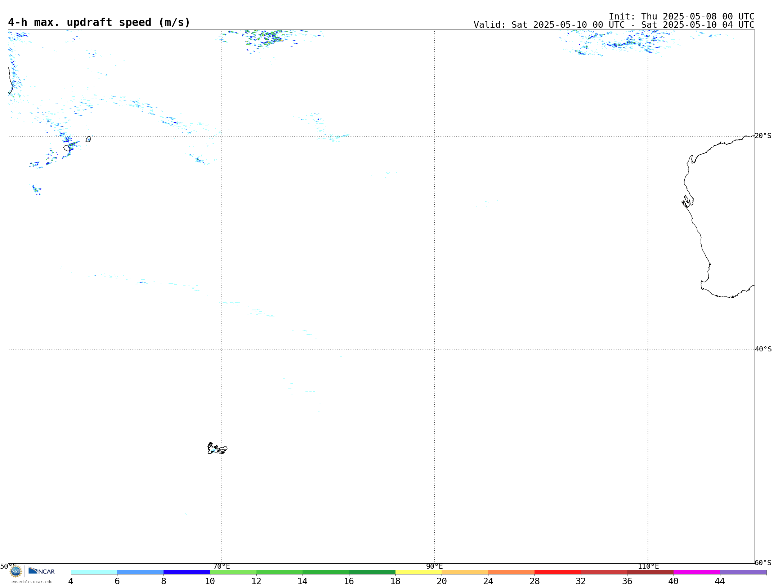The height and width of the screenshot is (586, 778).
Task: Click the 40°S latitude label
Action: click(x=763, y=349)
